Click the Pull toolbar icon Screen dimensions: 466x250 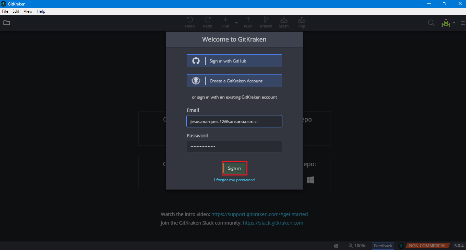pyautogui.click(x=225, y=23)
